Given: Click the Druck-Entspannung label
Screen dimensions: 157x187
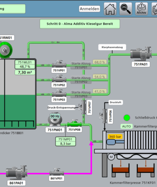Looking at the screenshot, I should 61,108.
